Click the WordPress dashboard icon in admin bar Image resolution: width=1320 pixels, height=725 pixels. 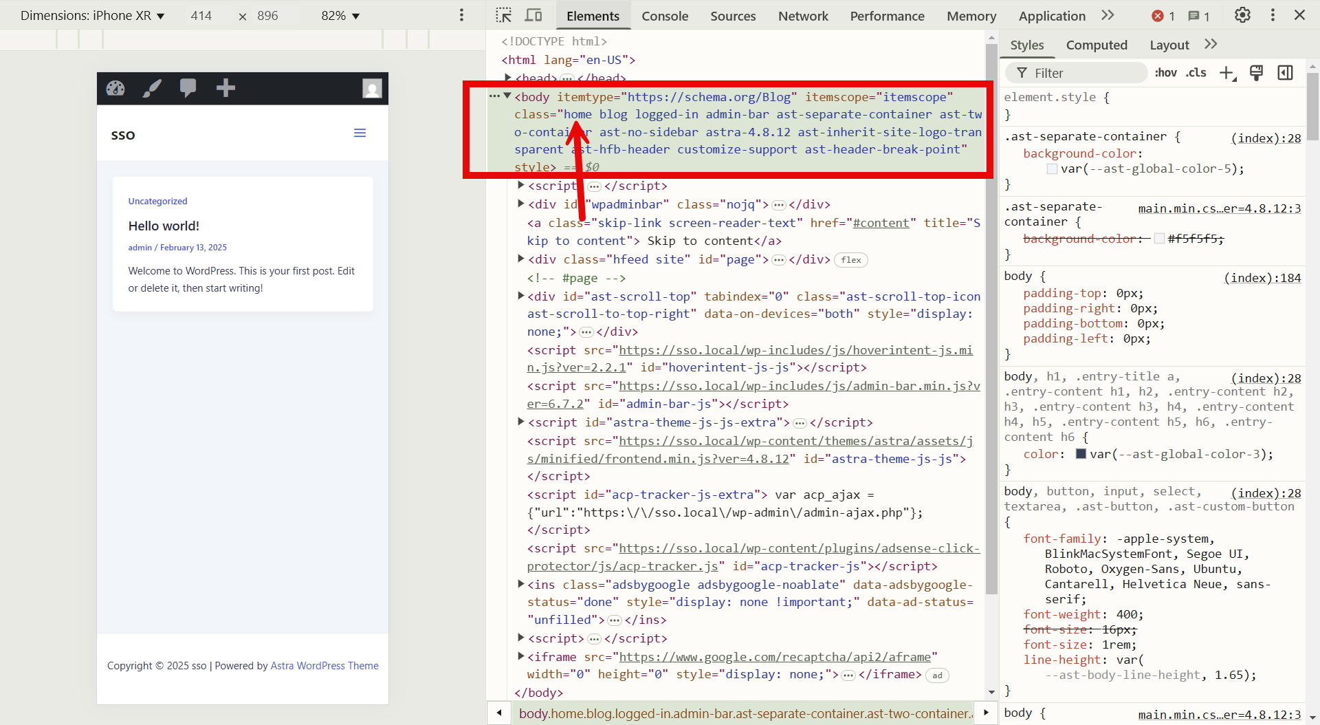point(115,88)
